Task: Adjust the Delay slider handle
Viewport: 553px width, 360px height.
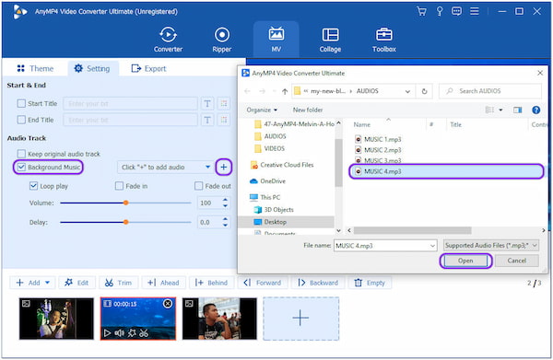Action: [125, 222]
